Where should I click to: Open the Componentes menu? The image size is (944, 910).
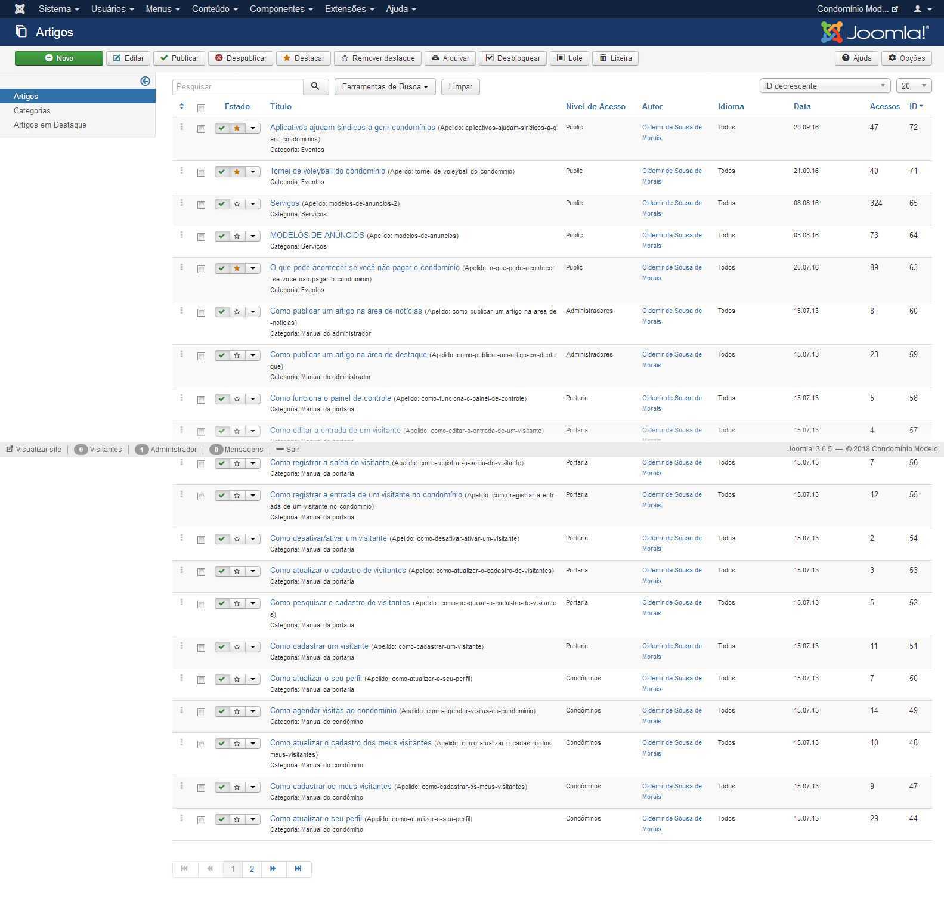pos(281,9)
